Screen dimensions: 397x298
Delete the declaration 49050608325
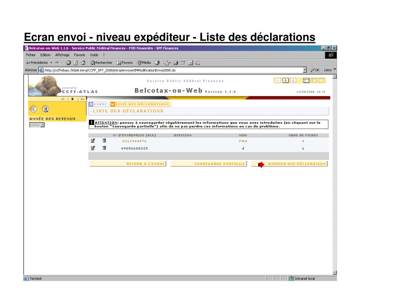coord(104,148)
